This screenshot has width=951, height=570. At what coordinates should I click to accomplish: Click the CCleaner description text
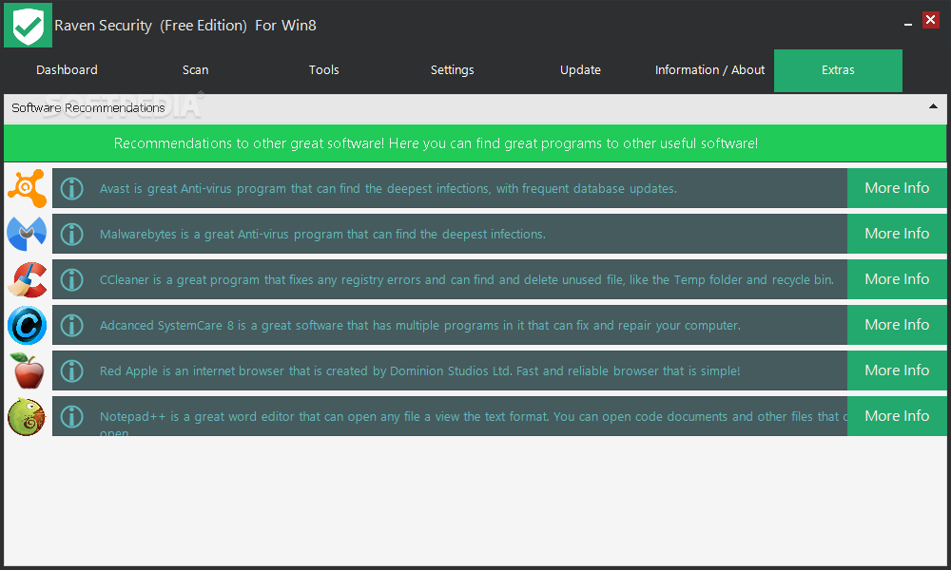click(x=467, y=280)
